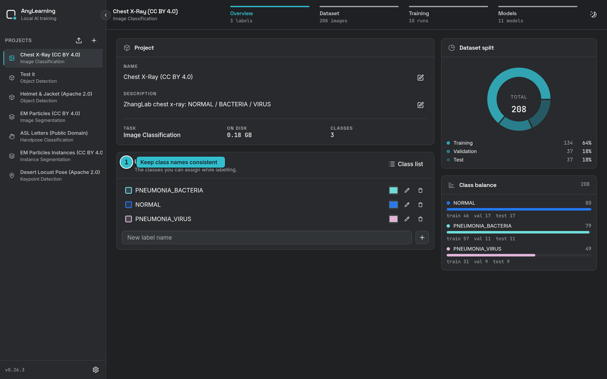Click the AnyLearning logo icon
The height and width of the screenshot is (379, 607).
click(x=11, y=15)
